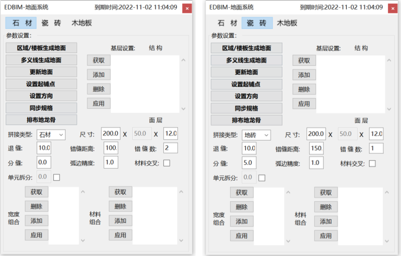Click 错缝距离 150 field in right window

point(316,148)
